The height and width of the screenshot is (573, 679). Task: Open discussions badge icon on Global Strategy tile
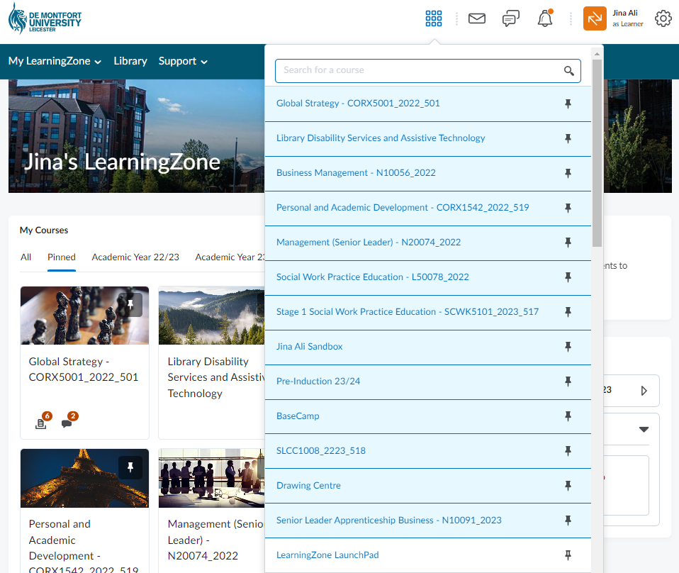69,421
